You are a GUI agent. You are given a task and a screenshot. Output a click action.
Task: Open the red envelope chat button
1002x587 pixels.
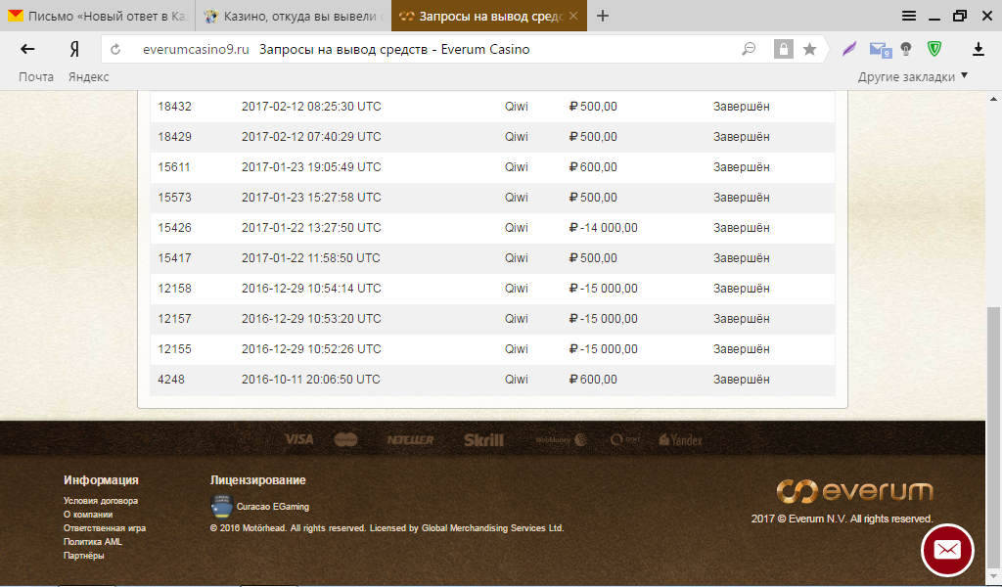(947, 550)
